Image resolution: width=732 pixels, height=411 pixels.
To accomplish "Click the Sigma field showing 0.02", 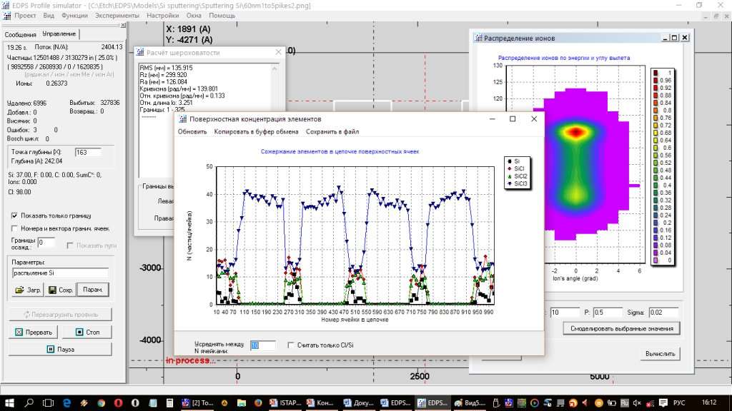I will [x=663, y=313].
